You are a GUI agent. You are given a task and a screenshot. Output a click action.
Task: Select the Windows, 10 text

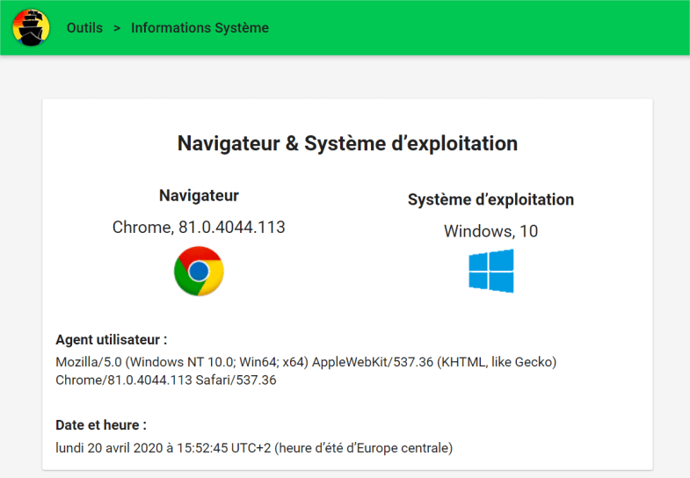(490, 232)
